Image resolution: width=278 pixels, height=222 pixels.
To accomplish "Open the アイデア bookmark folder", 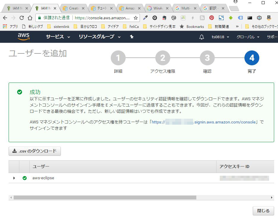I will (110, 27).
